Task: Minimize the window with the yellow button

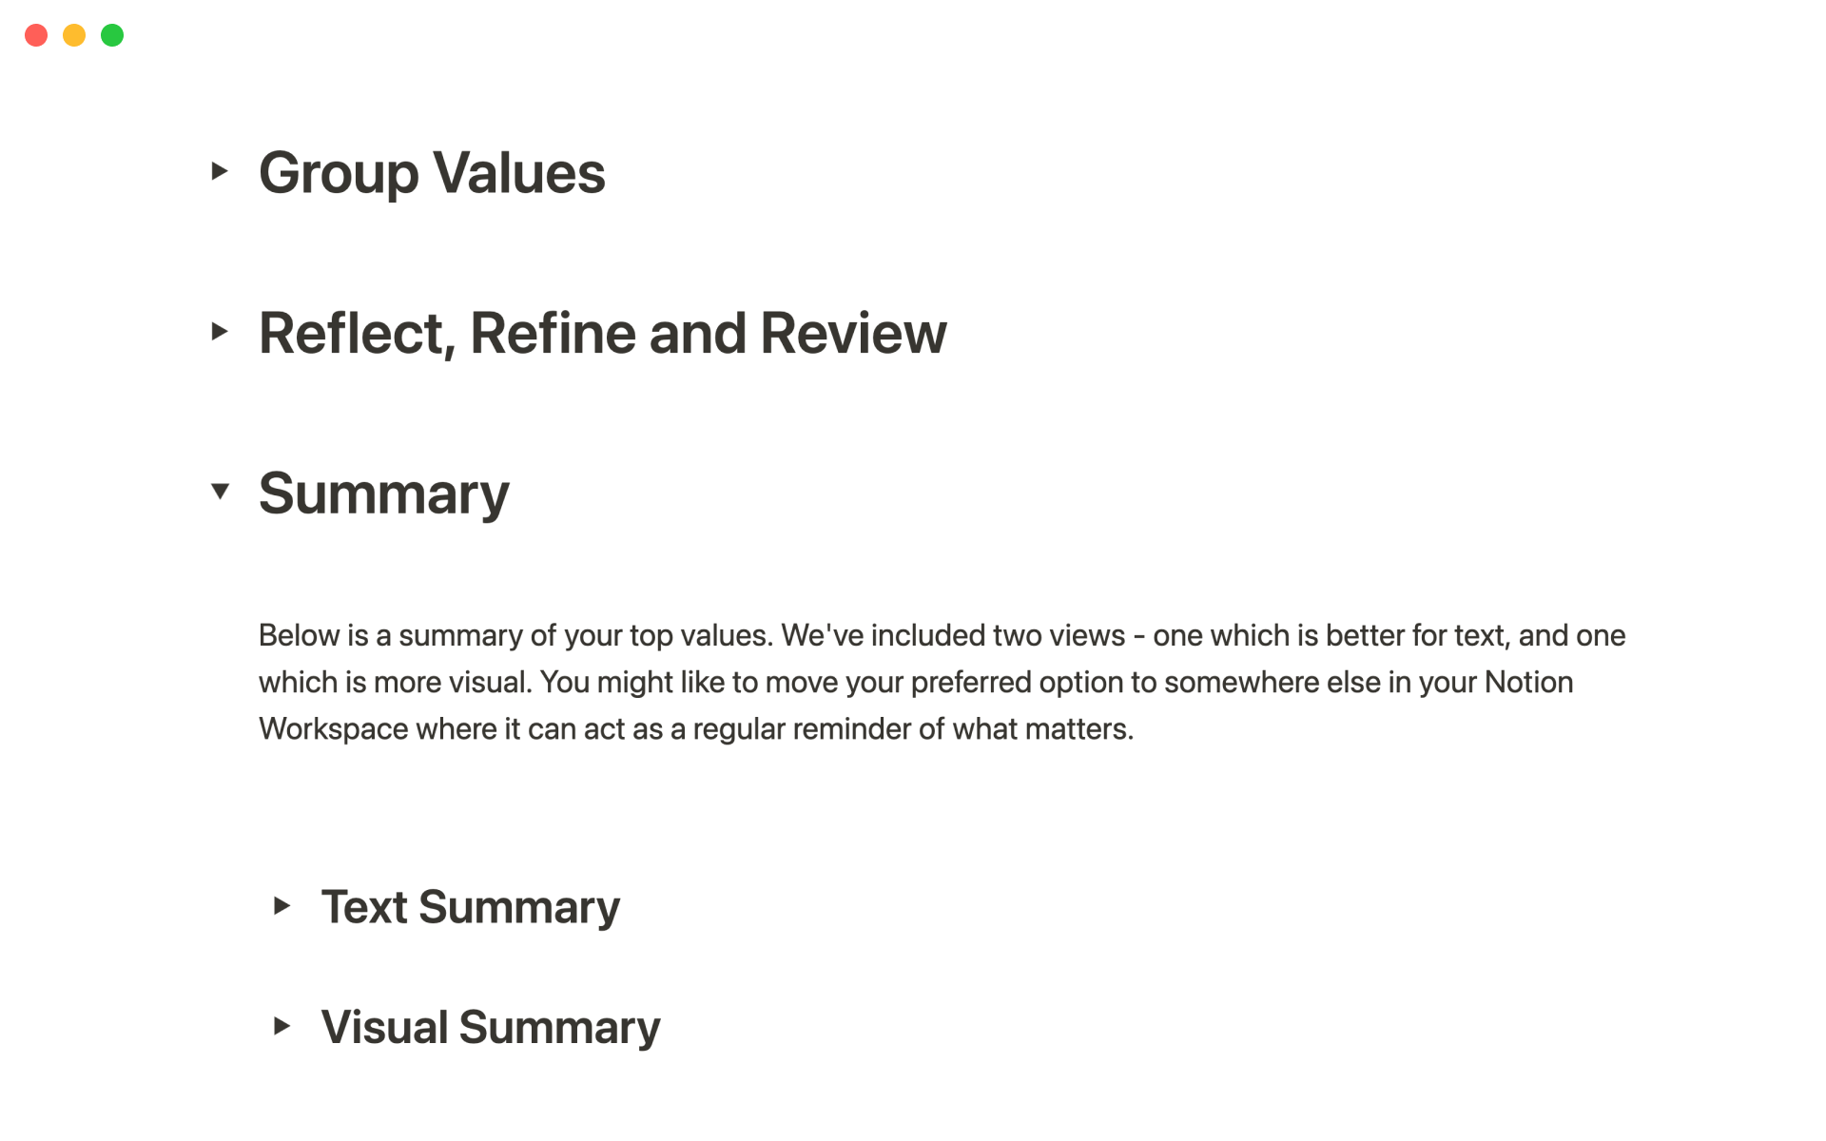Action: tap(74, 35)
